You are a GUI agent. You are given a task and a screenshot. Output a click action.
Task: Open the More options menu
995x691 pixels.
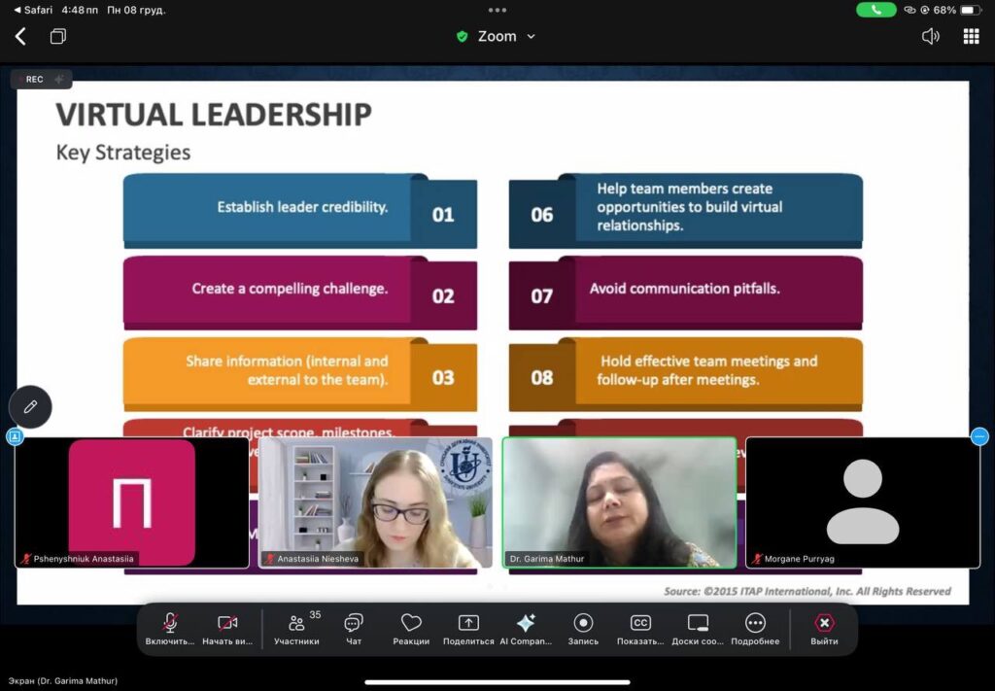(x=755, y=624)
